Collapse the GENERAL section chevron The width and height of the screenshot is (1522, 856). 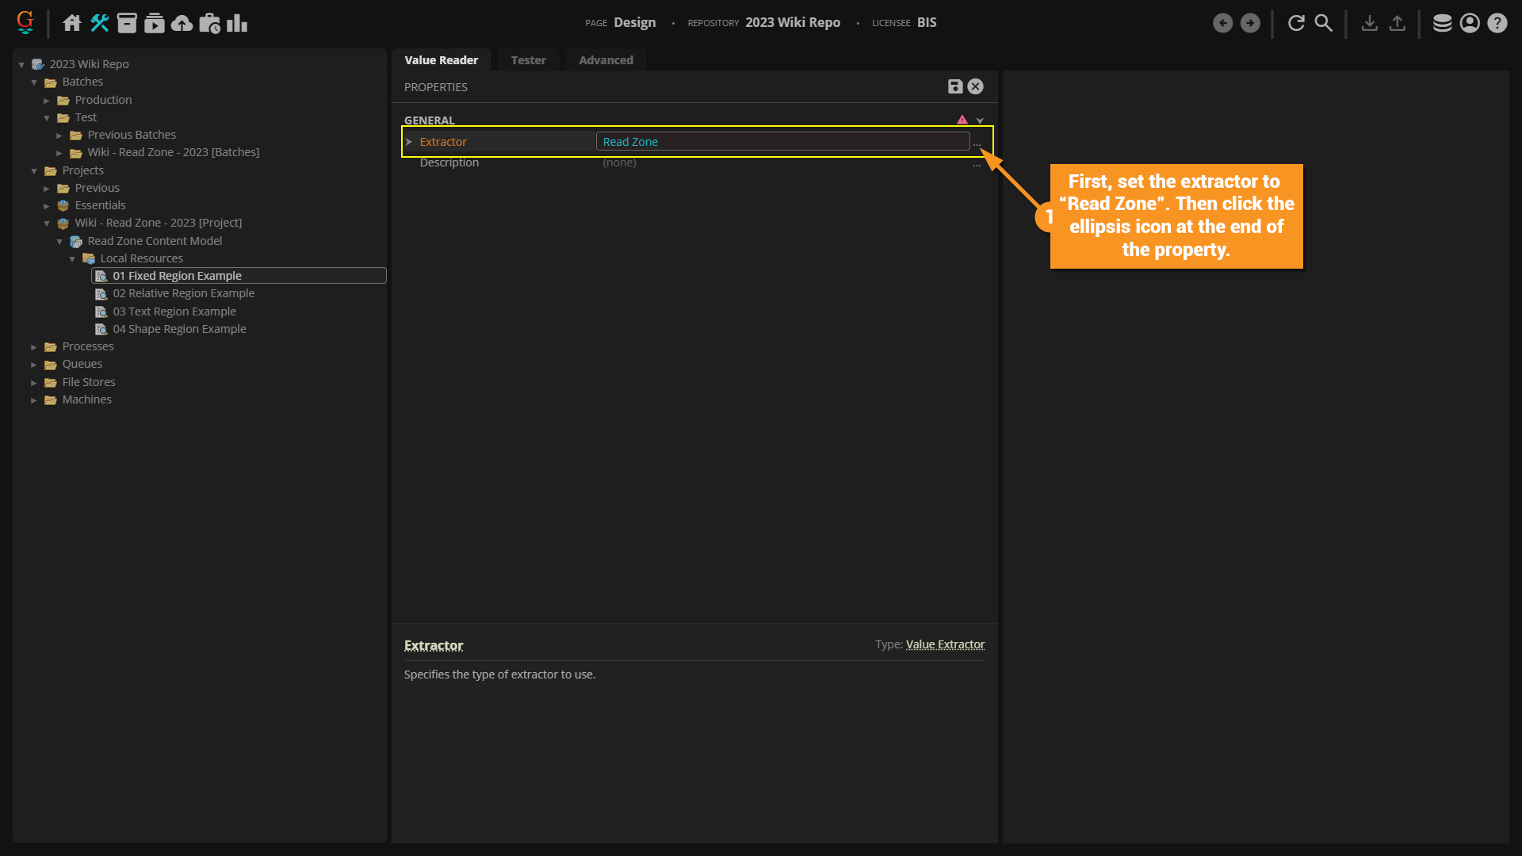981,120
